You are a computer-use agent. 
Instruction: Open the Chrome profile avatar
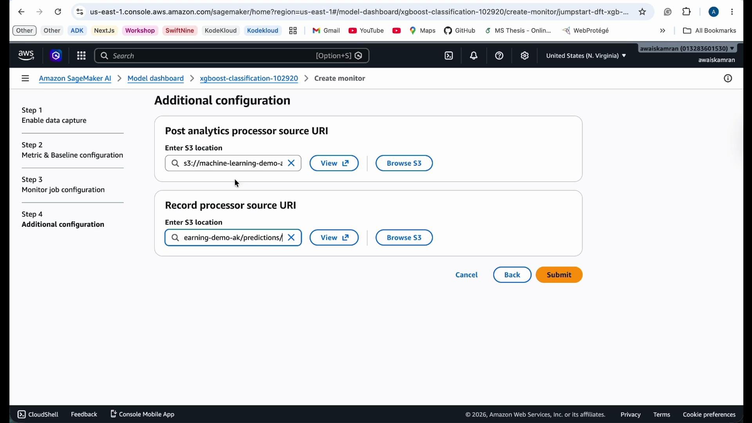tap(714, 12)
